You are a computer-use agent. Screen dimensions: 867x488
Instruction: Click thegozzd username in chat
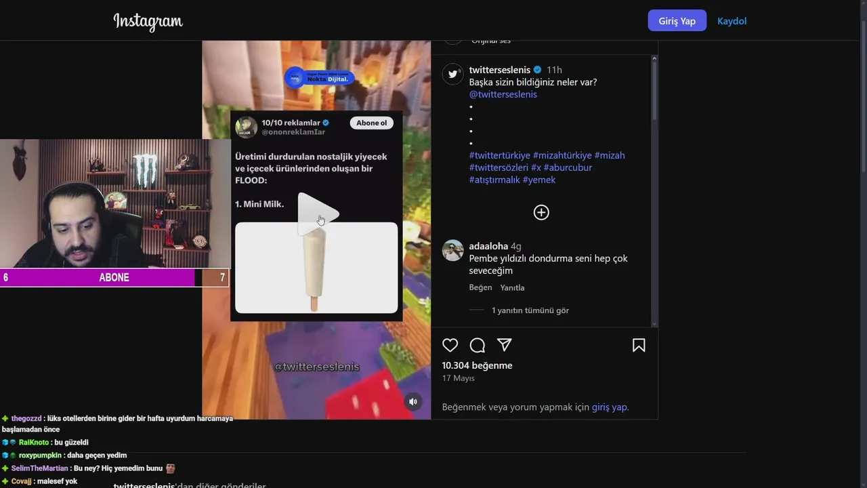coord(26,418)
